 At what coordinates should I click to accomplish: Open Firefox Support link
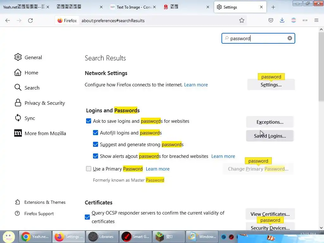[x=34, y=214]
